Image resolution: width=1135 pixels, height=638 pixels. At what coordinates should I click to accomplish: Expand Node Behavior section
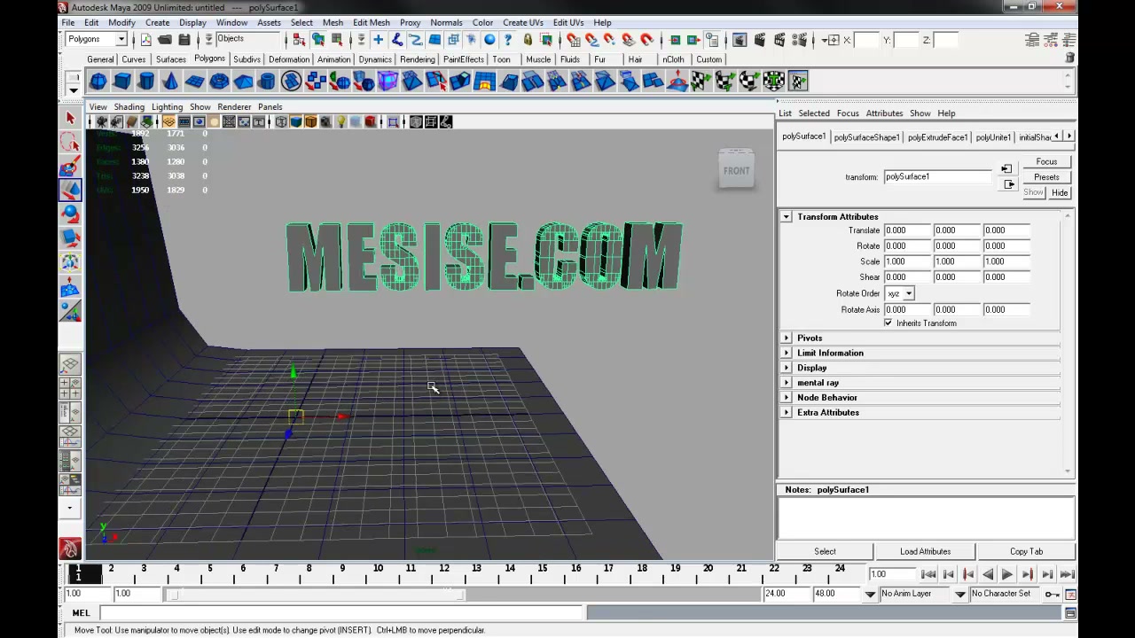pos(786,398)
